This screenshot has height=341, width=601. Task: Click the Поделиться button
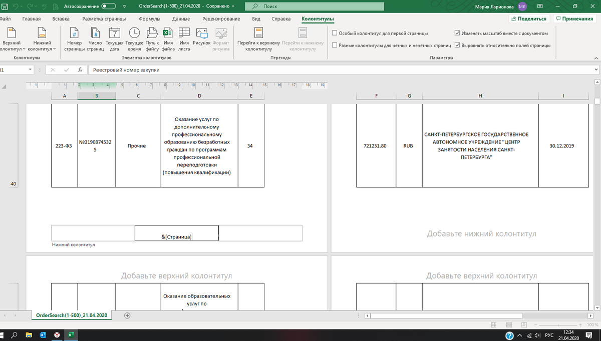[x=529, y=18]
